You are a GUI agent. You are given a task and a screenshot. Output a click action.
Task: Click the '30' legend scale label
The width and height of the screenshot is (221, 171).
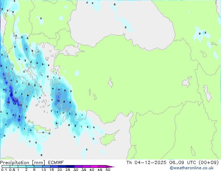(76, 170)
